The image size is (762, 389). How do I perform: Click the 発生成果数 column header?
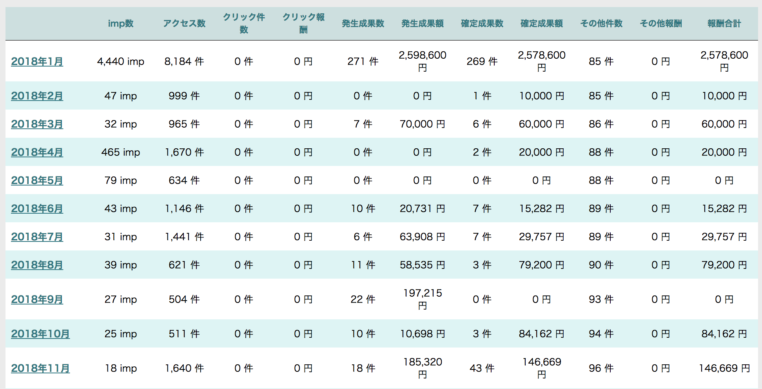[x=363, y=23]
